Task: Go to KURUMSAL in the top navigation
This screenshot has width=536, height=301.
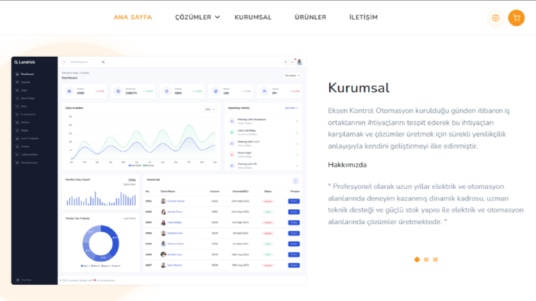Action: click(x=253, y=18)
